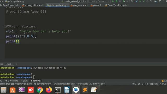Open the video editor dock icon
This screenshot has height=94, width=167.
[22, 90]
